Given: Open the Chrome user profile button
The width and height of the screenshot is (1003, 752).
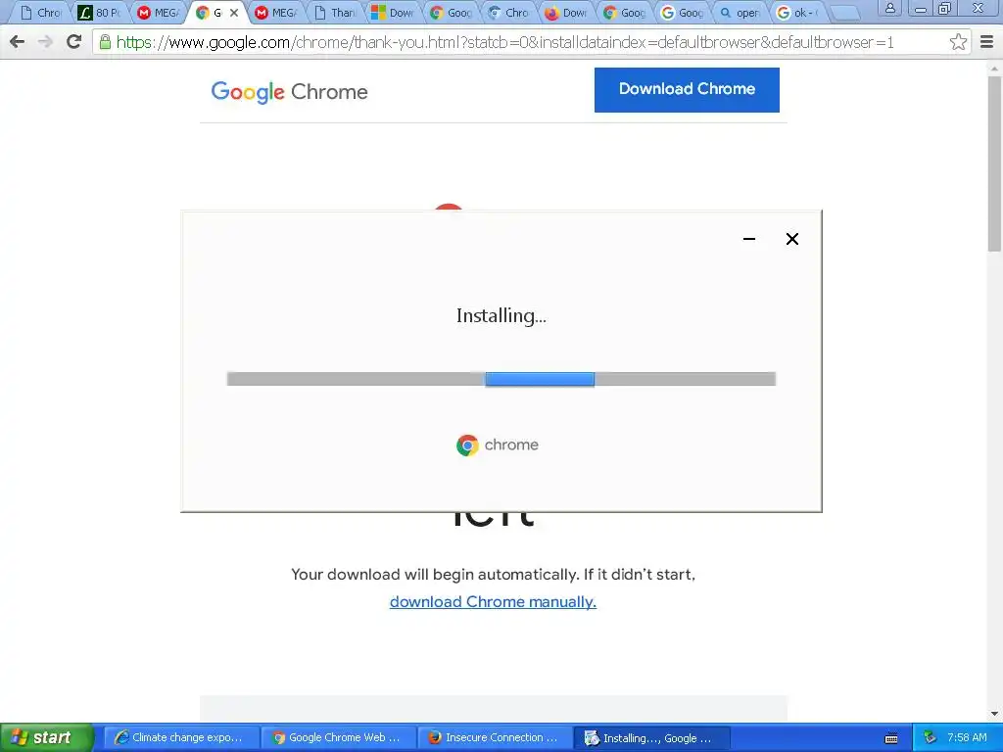Looking at the screenshot, I should point(889,8).
